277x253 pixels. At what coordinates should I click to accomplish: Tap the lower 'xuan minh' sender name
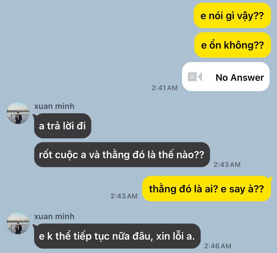pyautogui.click(x=54, y=216)
